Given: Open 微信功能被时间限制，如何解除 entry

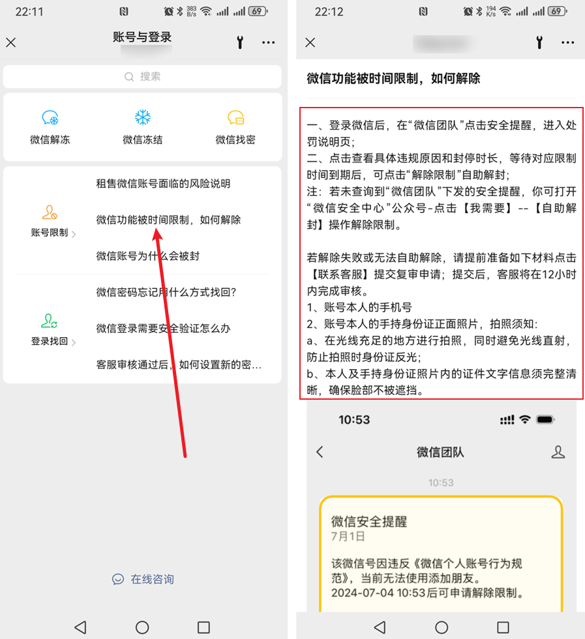Looking at the screenshot, I should (168, 220).
